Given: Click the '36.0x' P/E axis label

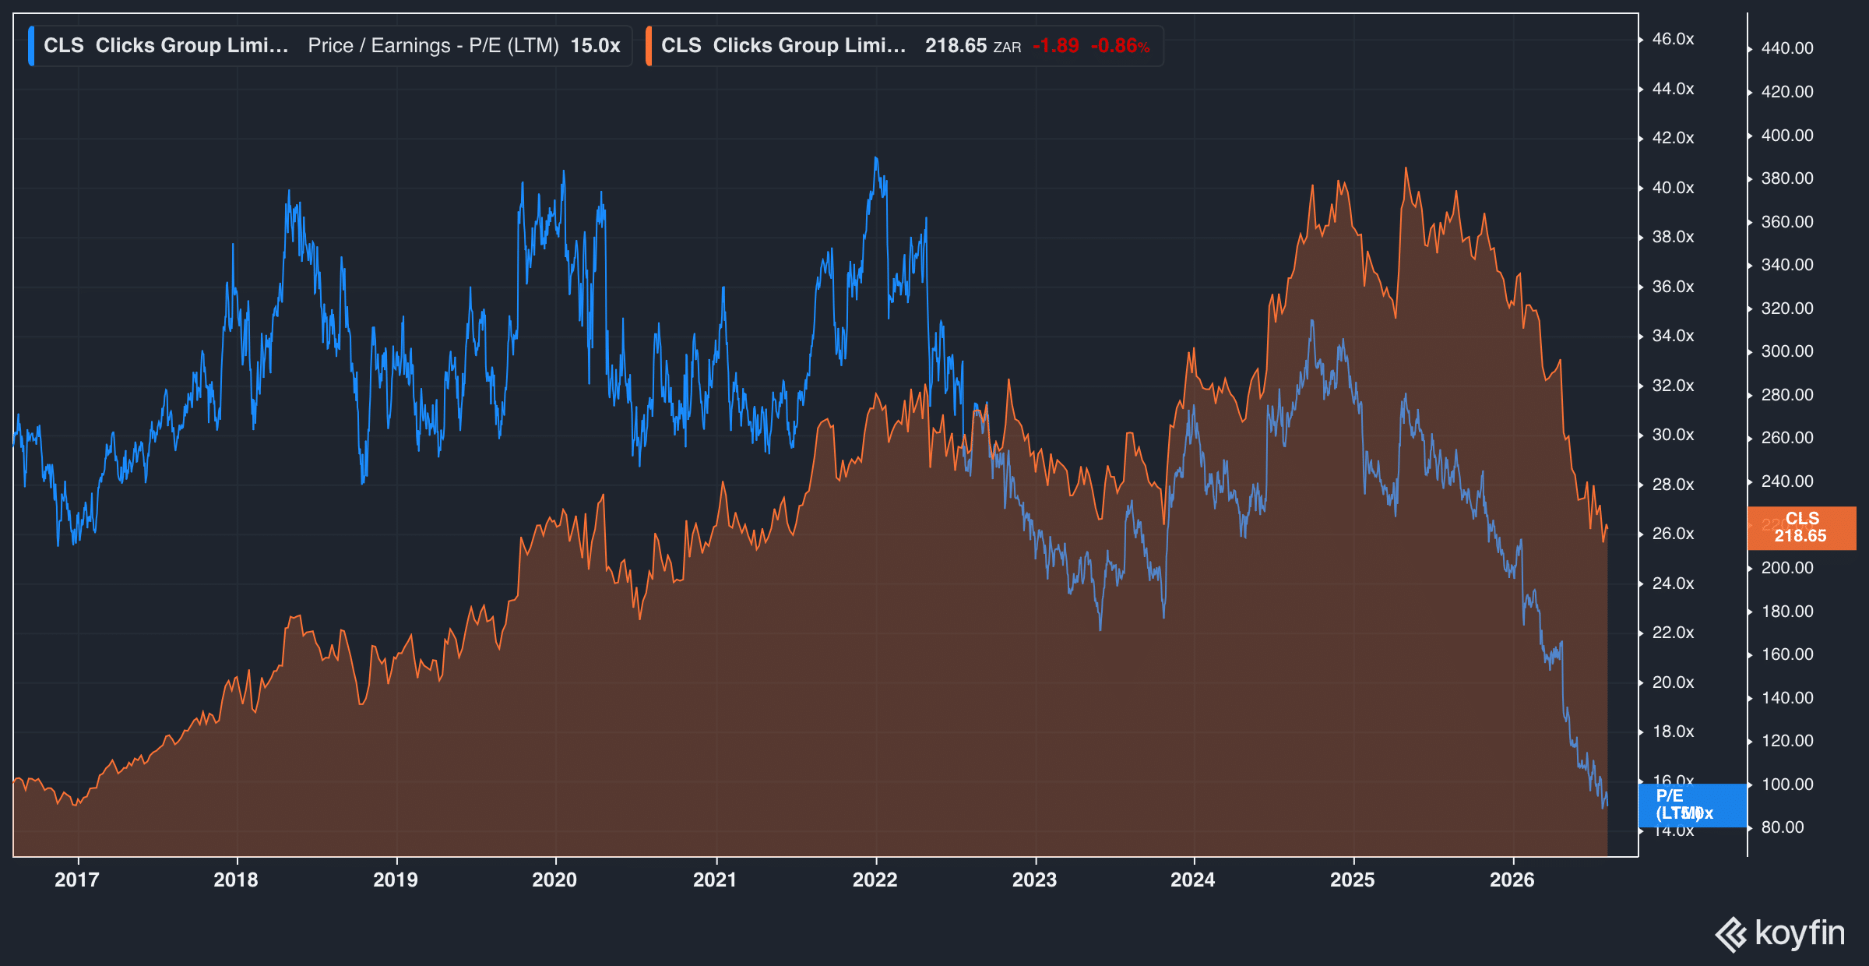Looking at the screenshot, I should point(1674,287).
